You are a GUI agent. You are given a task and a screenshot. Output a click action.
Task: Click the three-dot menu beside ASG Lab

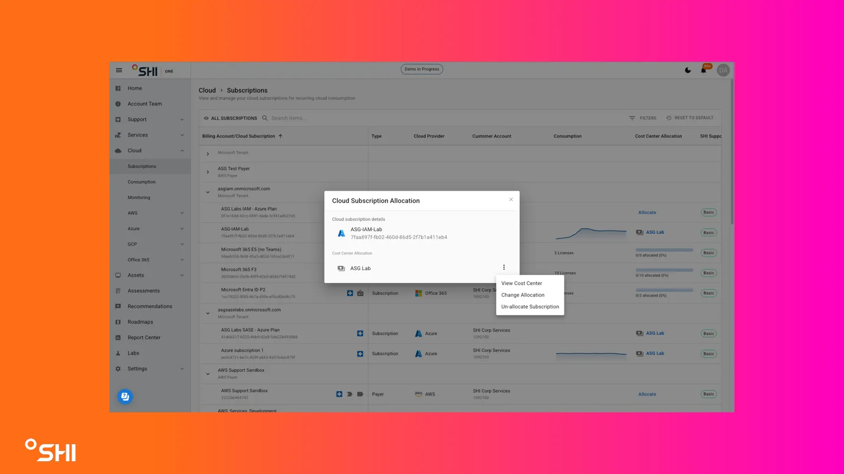point(504,268)
